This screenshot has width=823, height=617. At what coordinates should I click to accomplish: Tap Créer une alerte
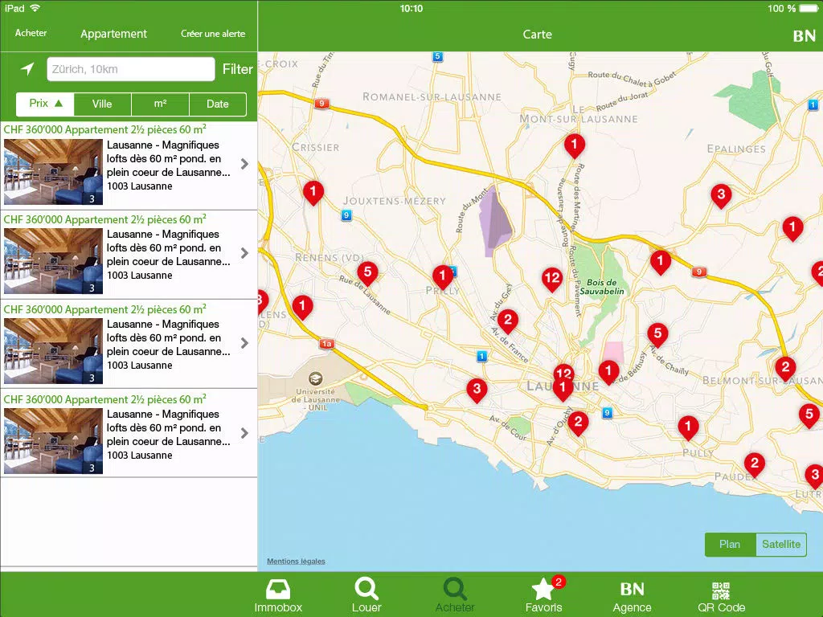[x=213, y=34]
